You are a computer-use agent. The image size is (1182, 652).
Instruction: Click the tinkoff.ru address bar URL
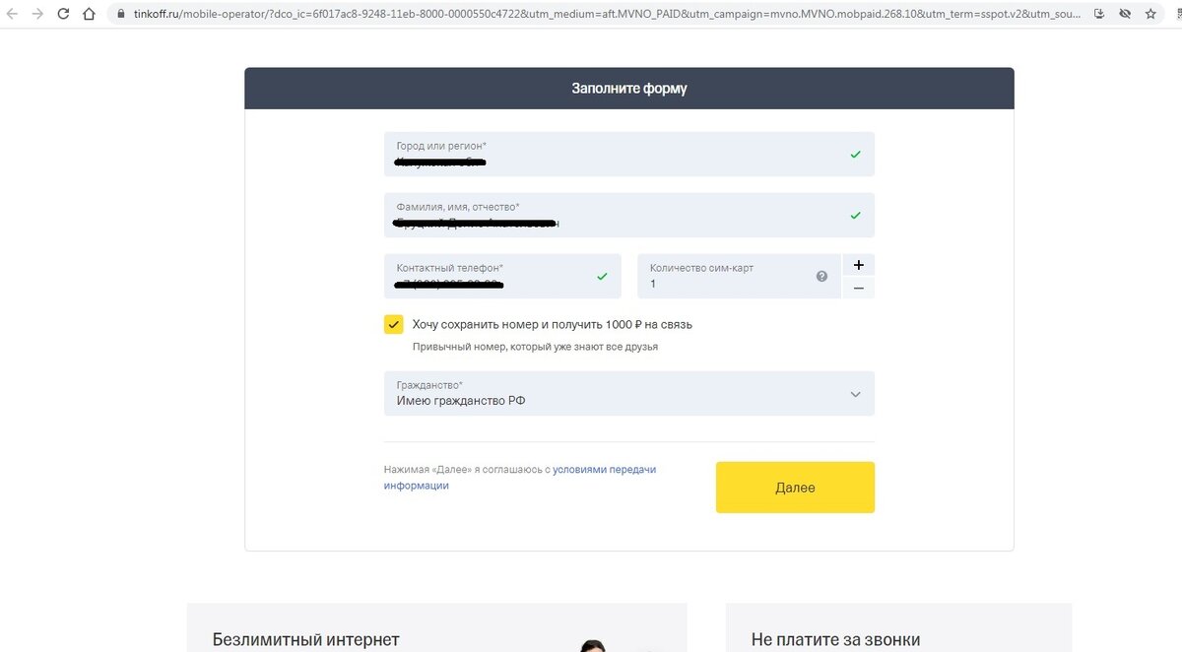[606, 15]
